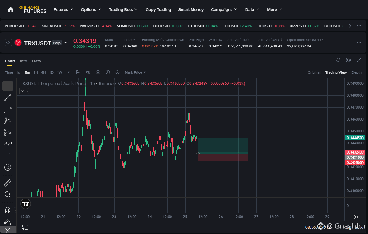The width and height of the screenshot is (368, 234).
Task: Switch chart to Depth view
Action: [356, 72]
